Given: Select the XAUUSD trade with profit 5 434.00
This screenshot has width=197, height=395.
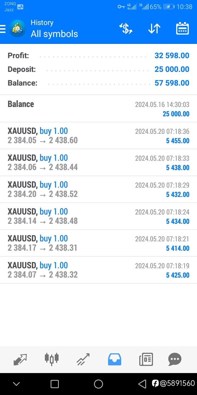Looking at the screenshot, I should click(x=99, y=216).
